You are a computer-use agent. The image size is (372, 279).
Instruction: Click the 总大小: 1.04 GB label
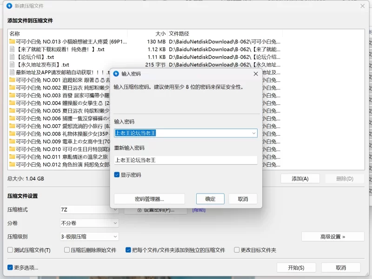26,179
